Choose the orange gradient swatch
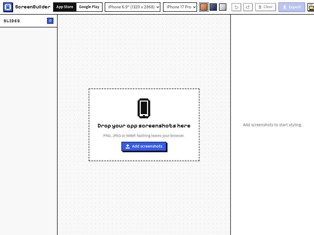Viewport: 314px width, 235px height. (x=204, y=7)
